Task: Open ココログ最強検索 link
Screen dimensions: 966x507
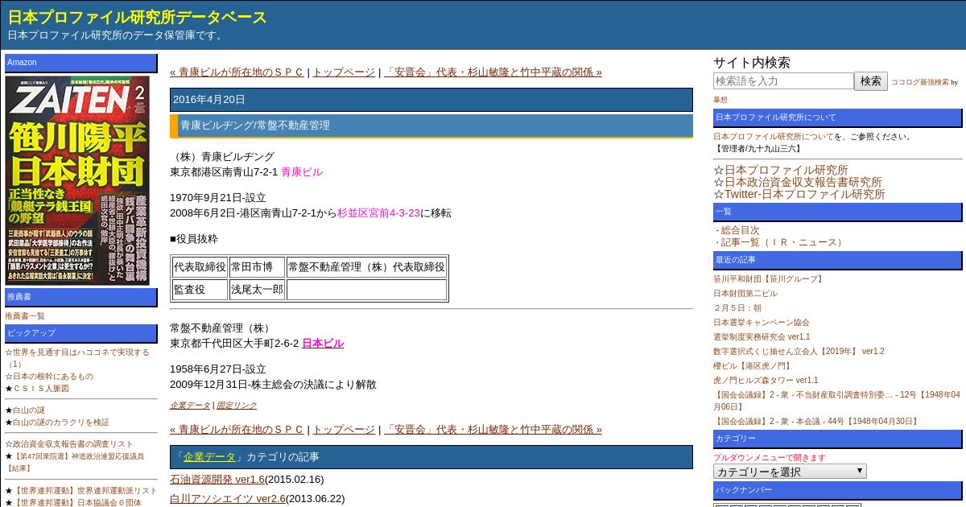Action: (919, 82)
